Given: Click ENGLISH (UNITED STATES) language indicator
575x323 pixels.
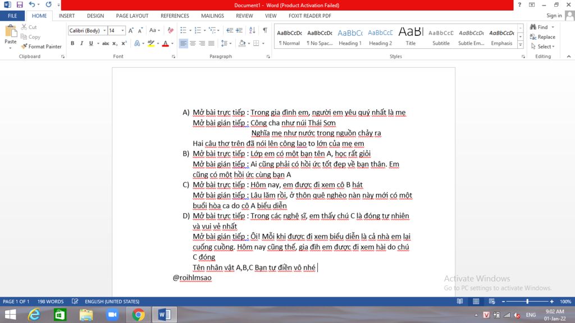Looking at the screenshot, I should [x=112, y=301].
